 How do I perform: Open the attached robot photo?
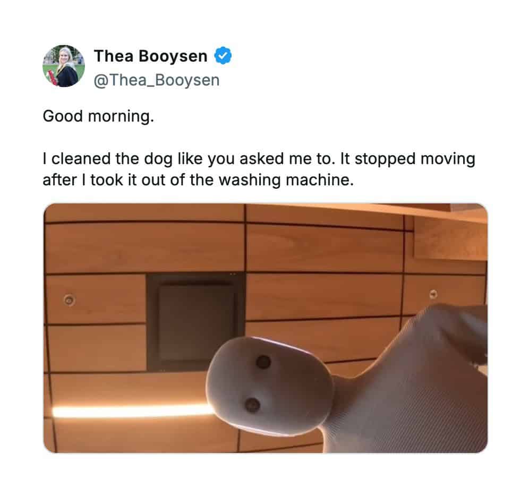coord(266,328)
